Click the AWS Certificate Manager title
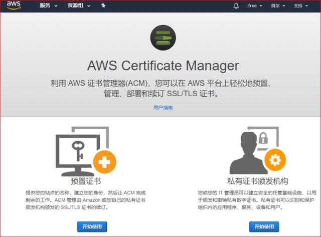Image resolution: width=321 pixels, height=237 pixels. [x=163, y=66]
